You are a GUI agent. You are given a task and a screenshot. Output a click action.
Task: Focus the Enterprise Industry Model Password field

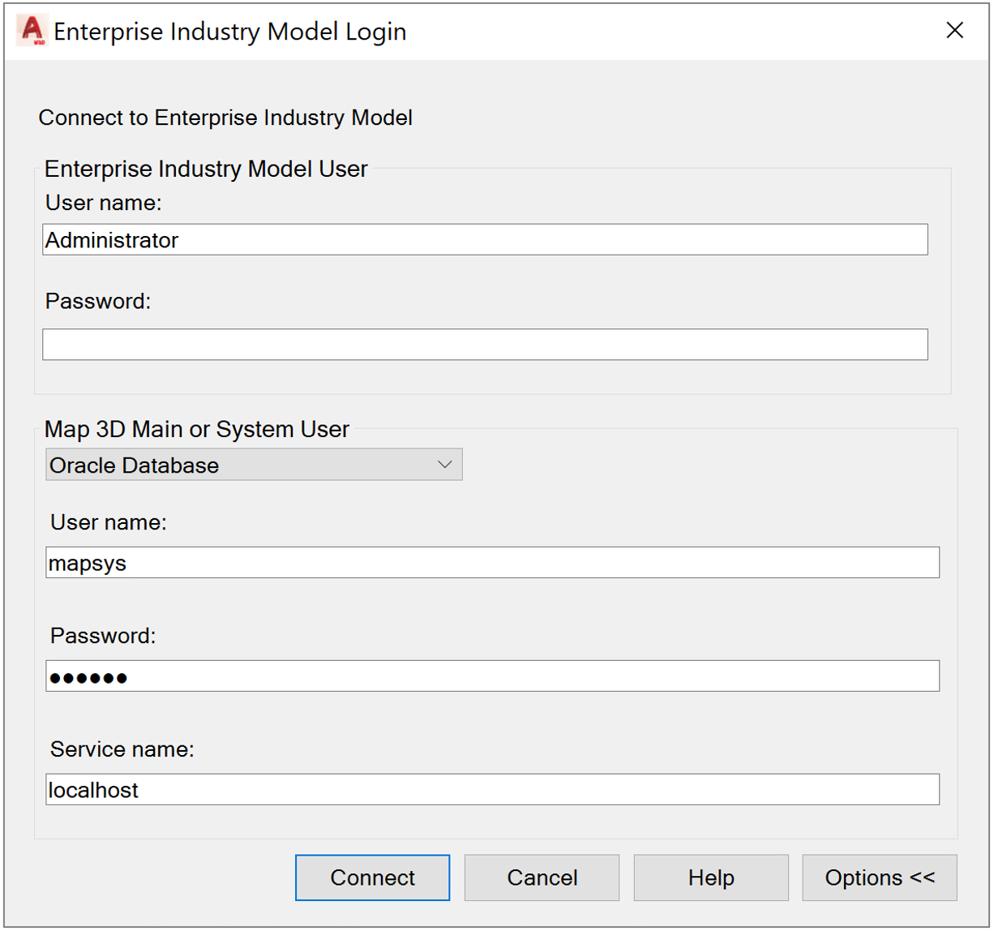(485, 345)
